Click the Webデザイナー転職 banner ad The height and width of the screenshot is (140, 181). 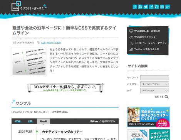65,88
